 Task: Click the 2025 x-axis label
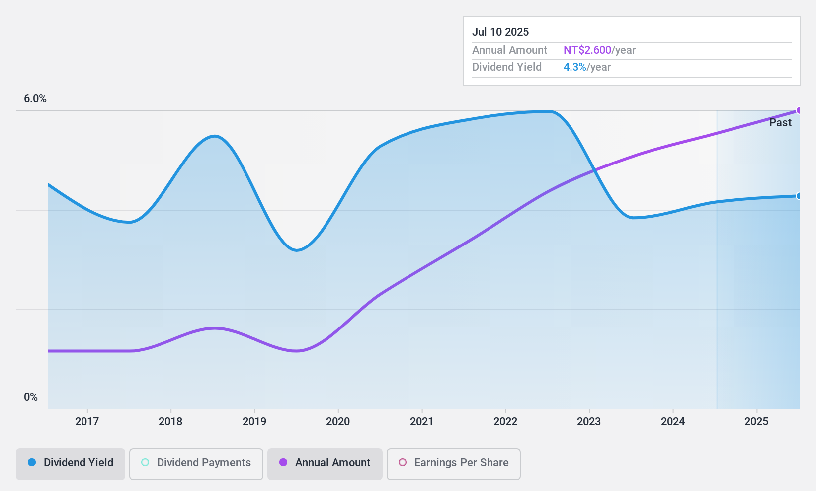[x=756, y=422]
